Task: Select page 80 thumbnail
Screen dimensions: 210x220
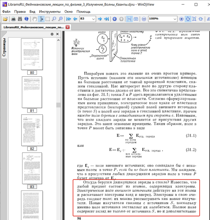Action: pyautogui.click(x=32, y=54)
